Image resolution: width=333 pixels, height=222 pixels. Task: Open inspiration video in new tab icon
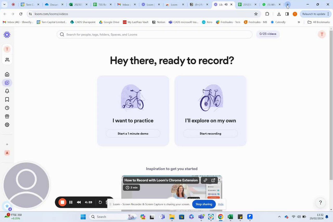coord(213,180)
